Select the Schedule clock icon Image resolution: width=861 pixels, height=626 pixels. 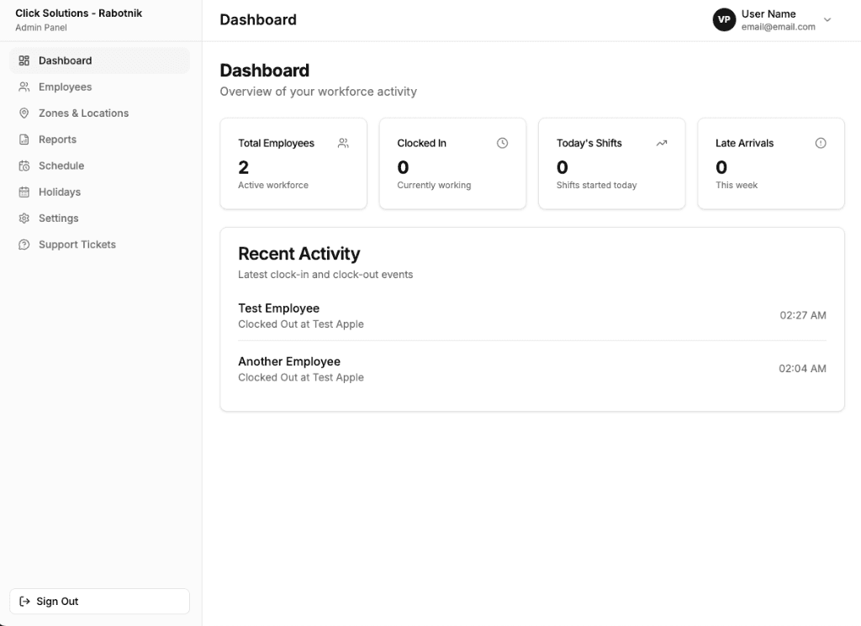point(23,166)
